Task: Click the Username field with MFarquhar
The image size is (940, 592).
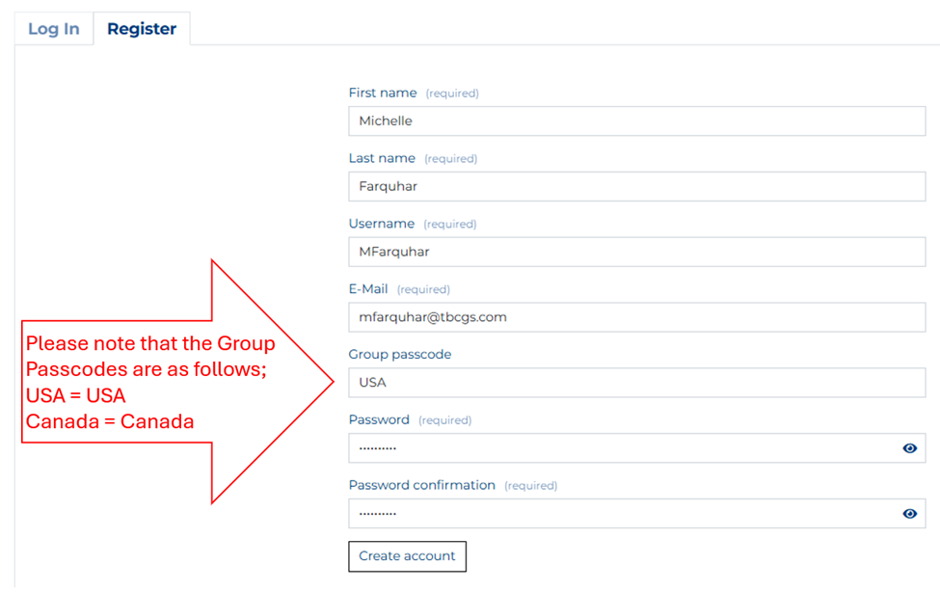Action: (636, 252)
